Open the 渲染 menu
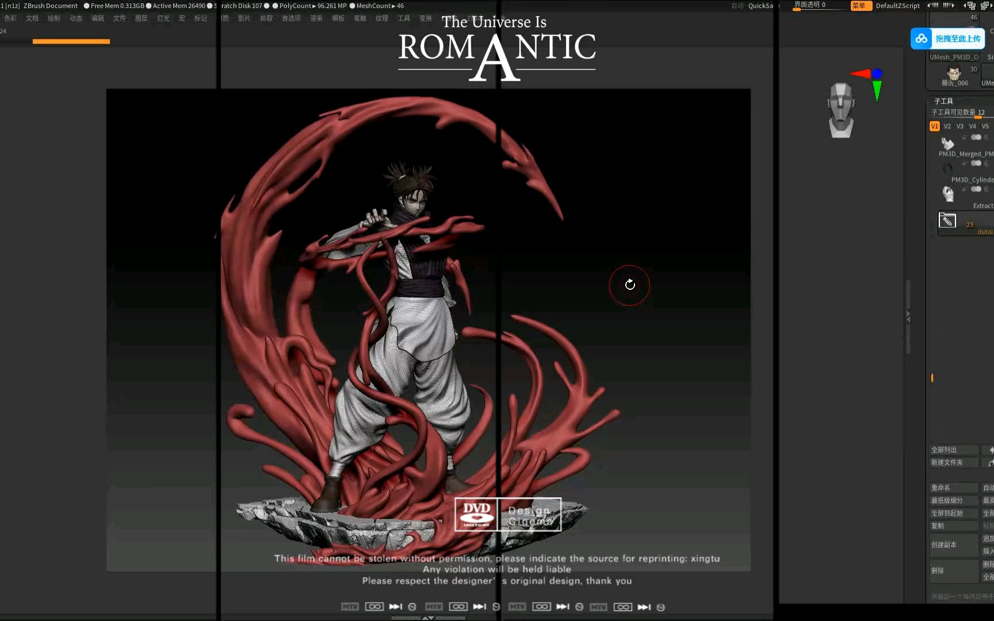The width and height of the screenshot is (994, 621). click(316, 18)
